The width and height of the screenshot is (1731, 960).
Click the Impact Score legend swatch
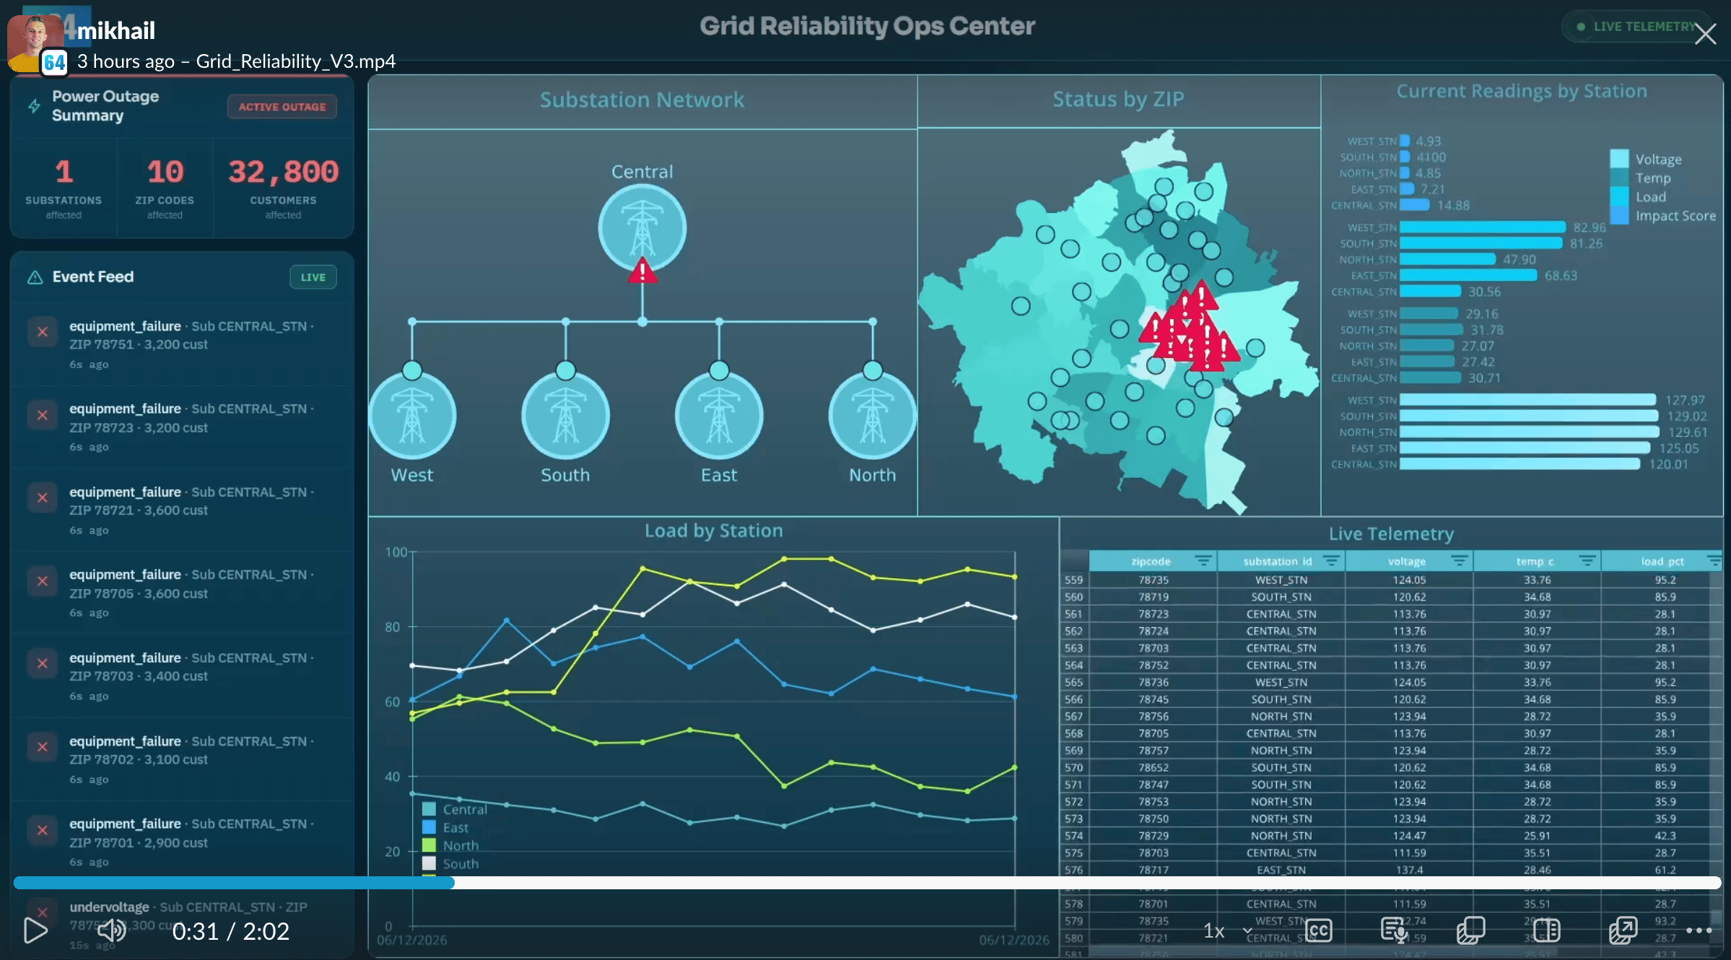tap(1619, 215)
